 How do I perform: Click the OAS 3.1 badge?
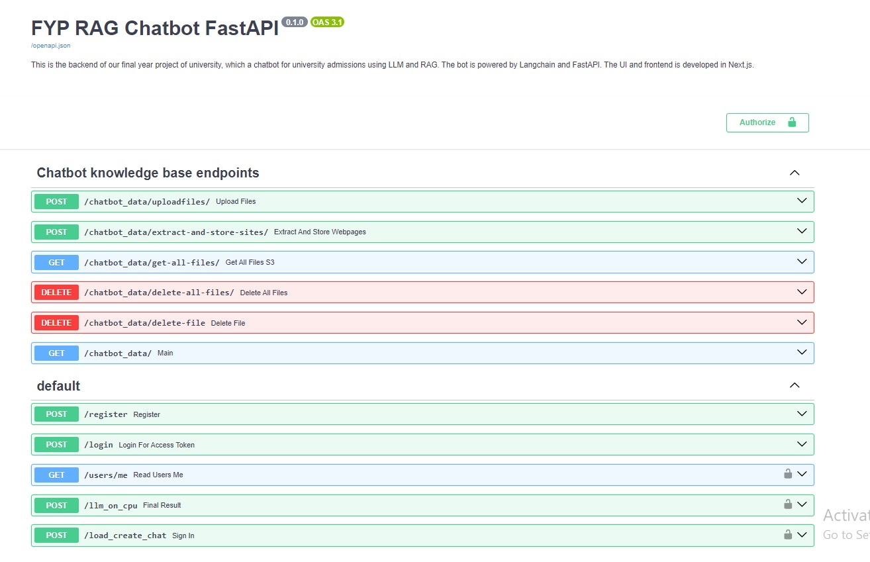(x=327, y=22)
